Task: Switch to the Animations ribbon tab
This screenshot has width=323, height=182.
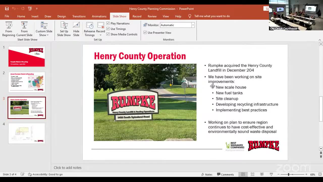Action: click(x=99, y=16)
